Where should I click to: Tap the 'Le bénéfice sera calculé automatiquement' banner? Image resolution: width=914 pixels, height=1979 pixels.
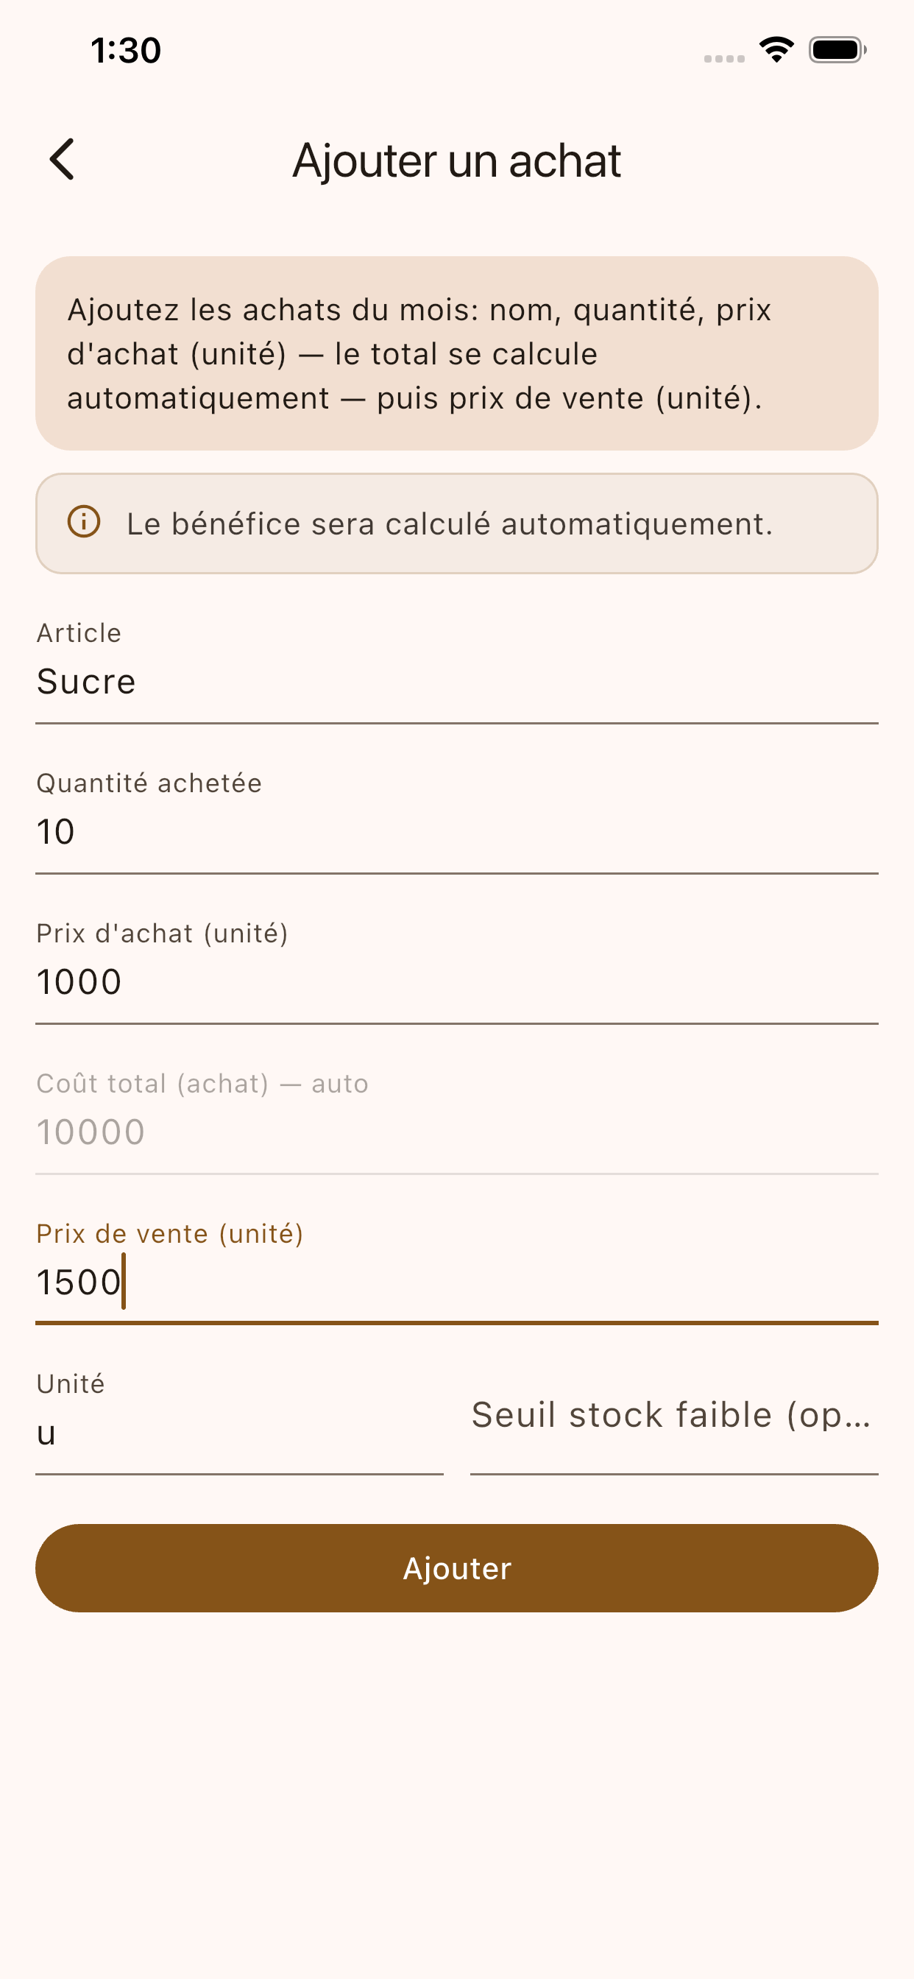[456, 523]
